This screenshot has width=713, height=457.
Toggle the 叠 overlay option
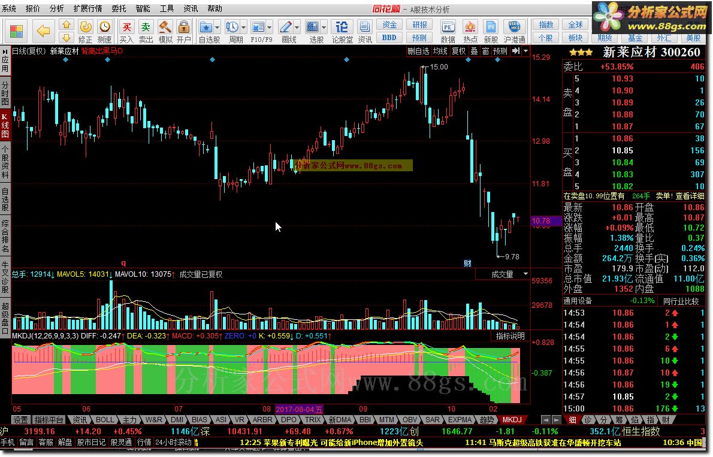tap(474, 51)
